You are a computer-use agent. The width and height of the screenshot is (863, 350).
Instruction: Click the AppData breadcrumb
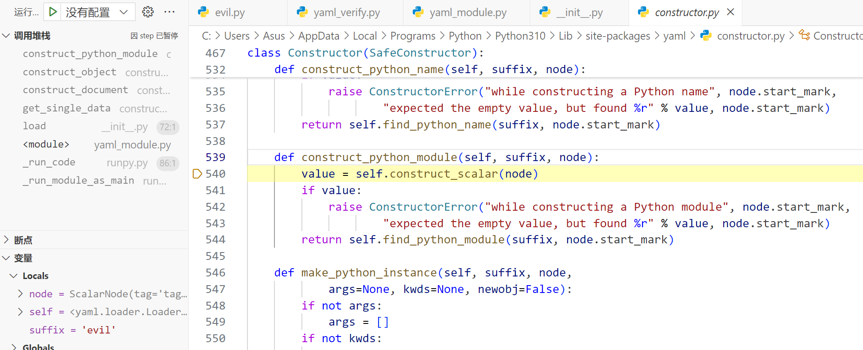click(x=319, y=36)
